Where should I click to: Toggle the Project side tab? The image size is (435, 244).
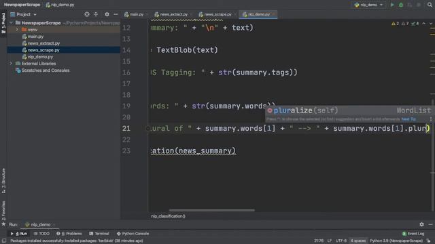click(3, 23)
